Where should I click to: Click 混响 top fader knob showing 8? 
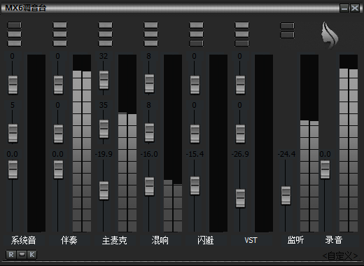pos(149,83)
